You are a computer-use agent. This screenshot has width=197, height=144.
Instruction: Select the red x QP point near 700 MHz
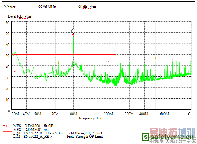pyautogui.click(x=172, y=60)
